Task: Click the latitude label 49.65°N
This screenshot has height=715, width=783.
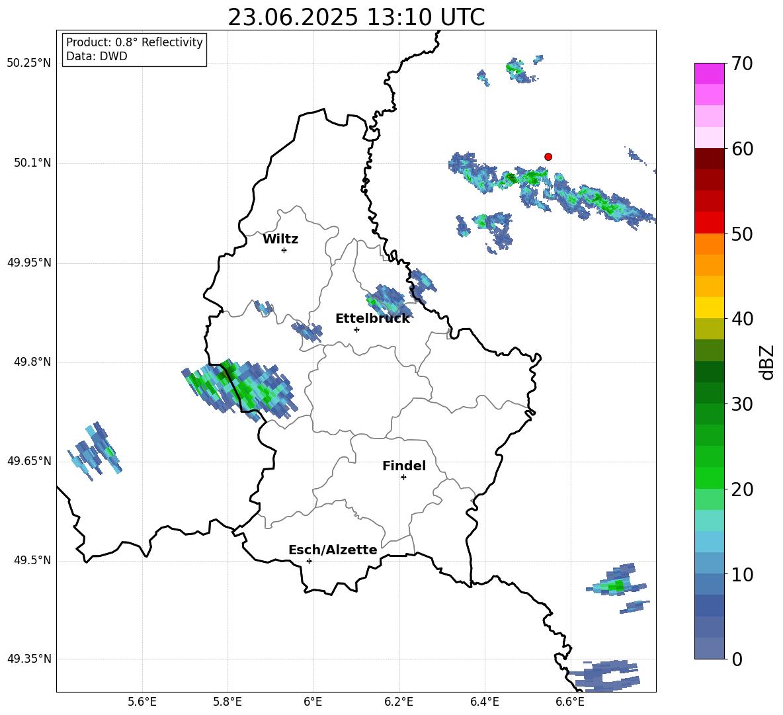Action: pyautogui.click(x=29, y=461)
